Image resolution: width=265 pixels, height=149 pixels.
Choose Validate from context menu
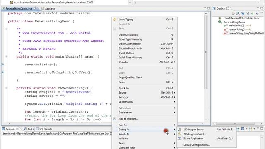(145, 139)
